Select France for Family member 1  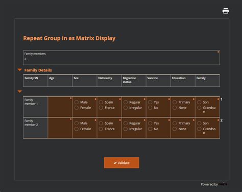[101, 108]
